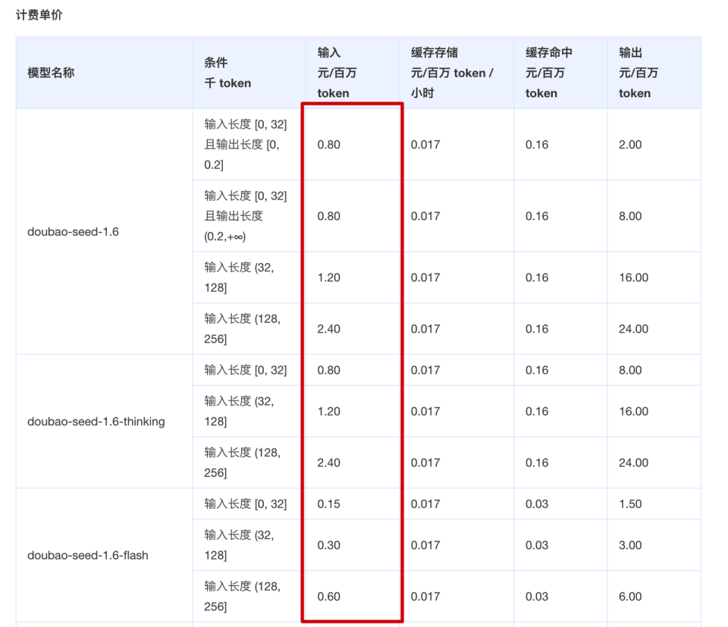Click input 0.80 in the 输出长度 (0.2,+∞) row
The width and height of the screenshot is (728, 627).
click(328, 216)
